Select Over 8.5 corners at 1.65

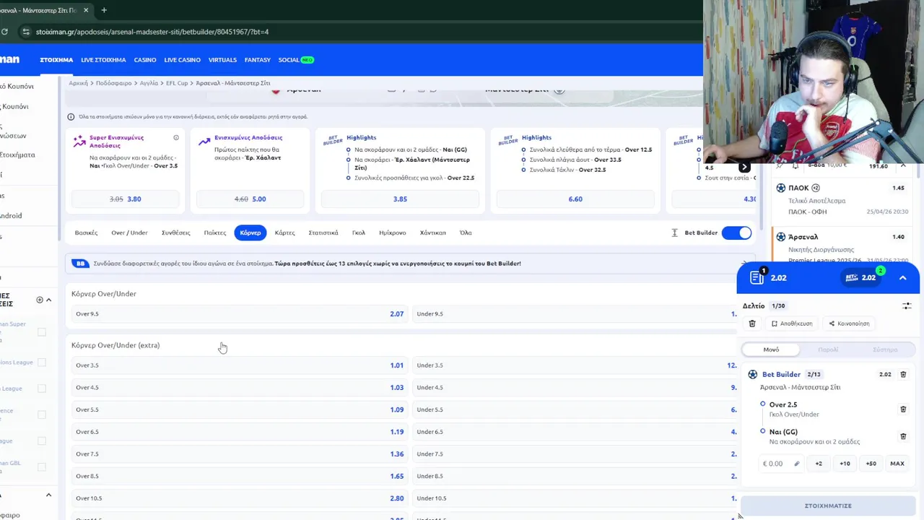[240, 476]
